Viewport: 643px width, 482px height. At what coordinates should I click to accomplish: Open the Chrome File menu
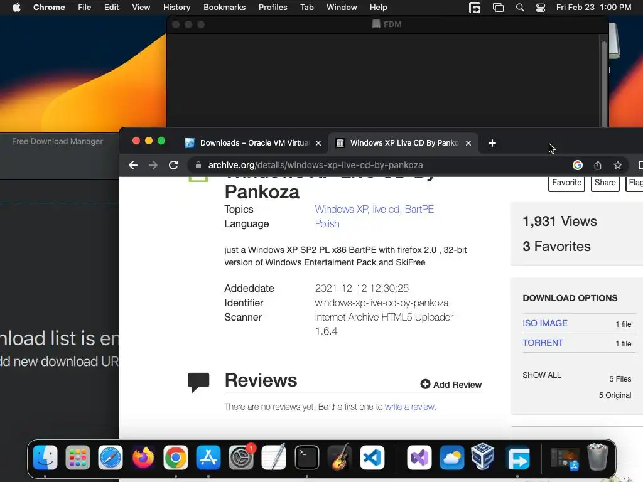pyautogui.click(x=85, y=8)
